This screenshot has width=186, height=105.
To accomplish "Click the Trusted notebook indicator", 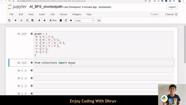I will coord(154,14).
